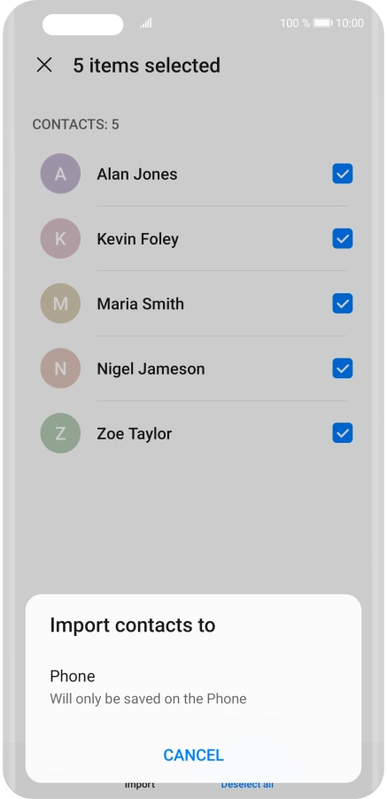
Task: Uncheck the Alan Jones checkbox
Action: pyautogui.click(x=343, y=174)
